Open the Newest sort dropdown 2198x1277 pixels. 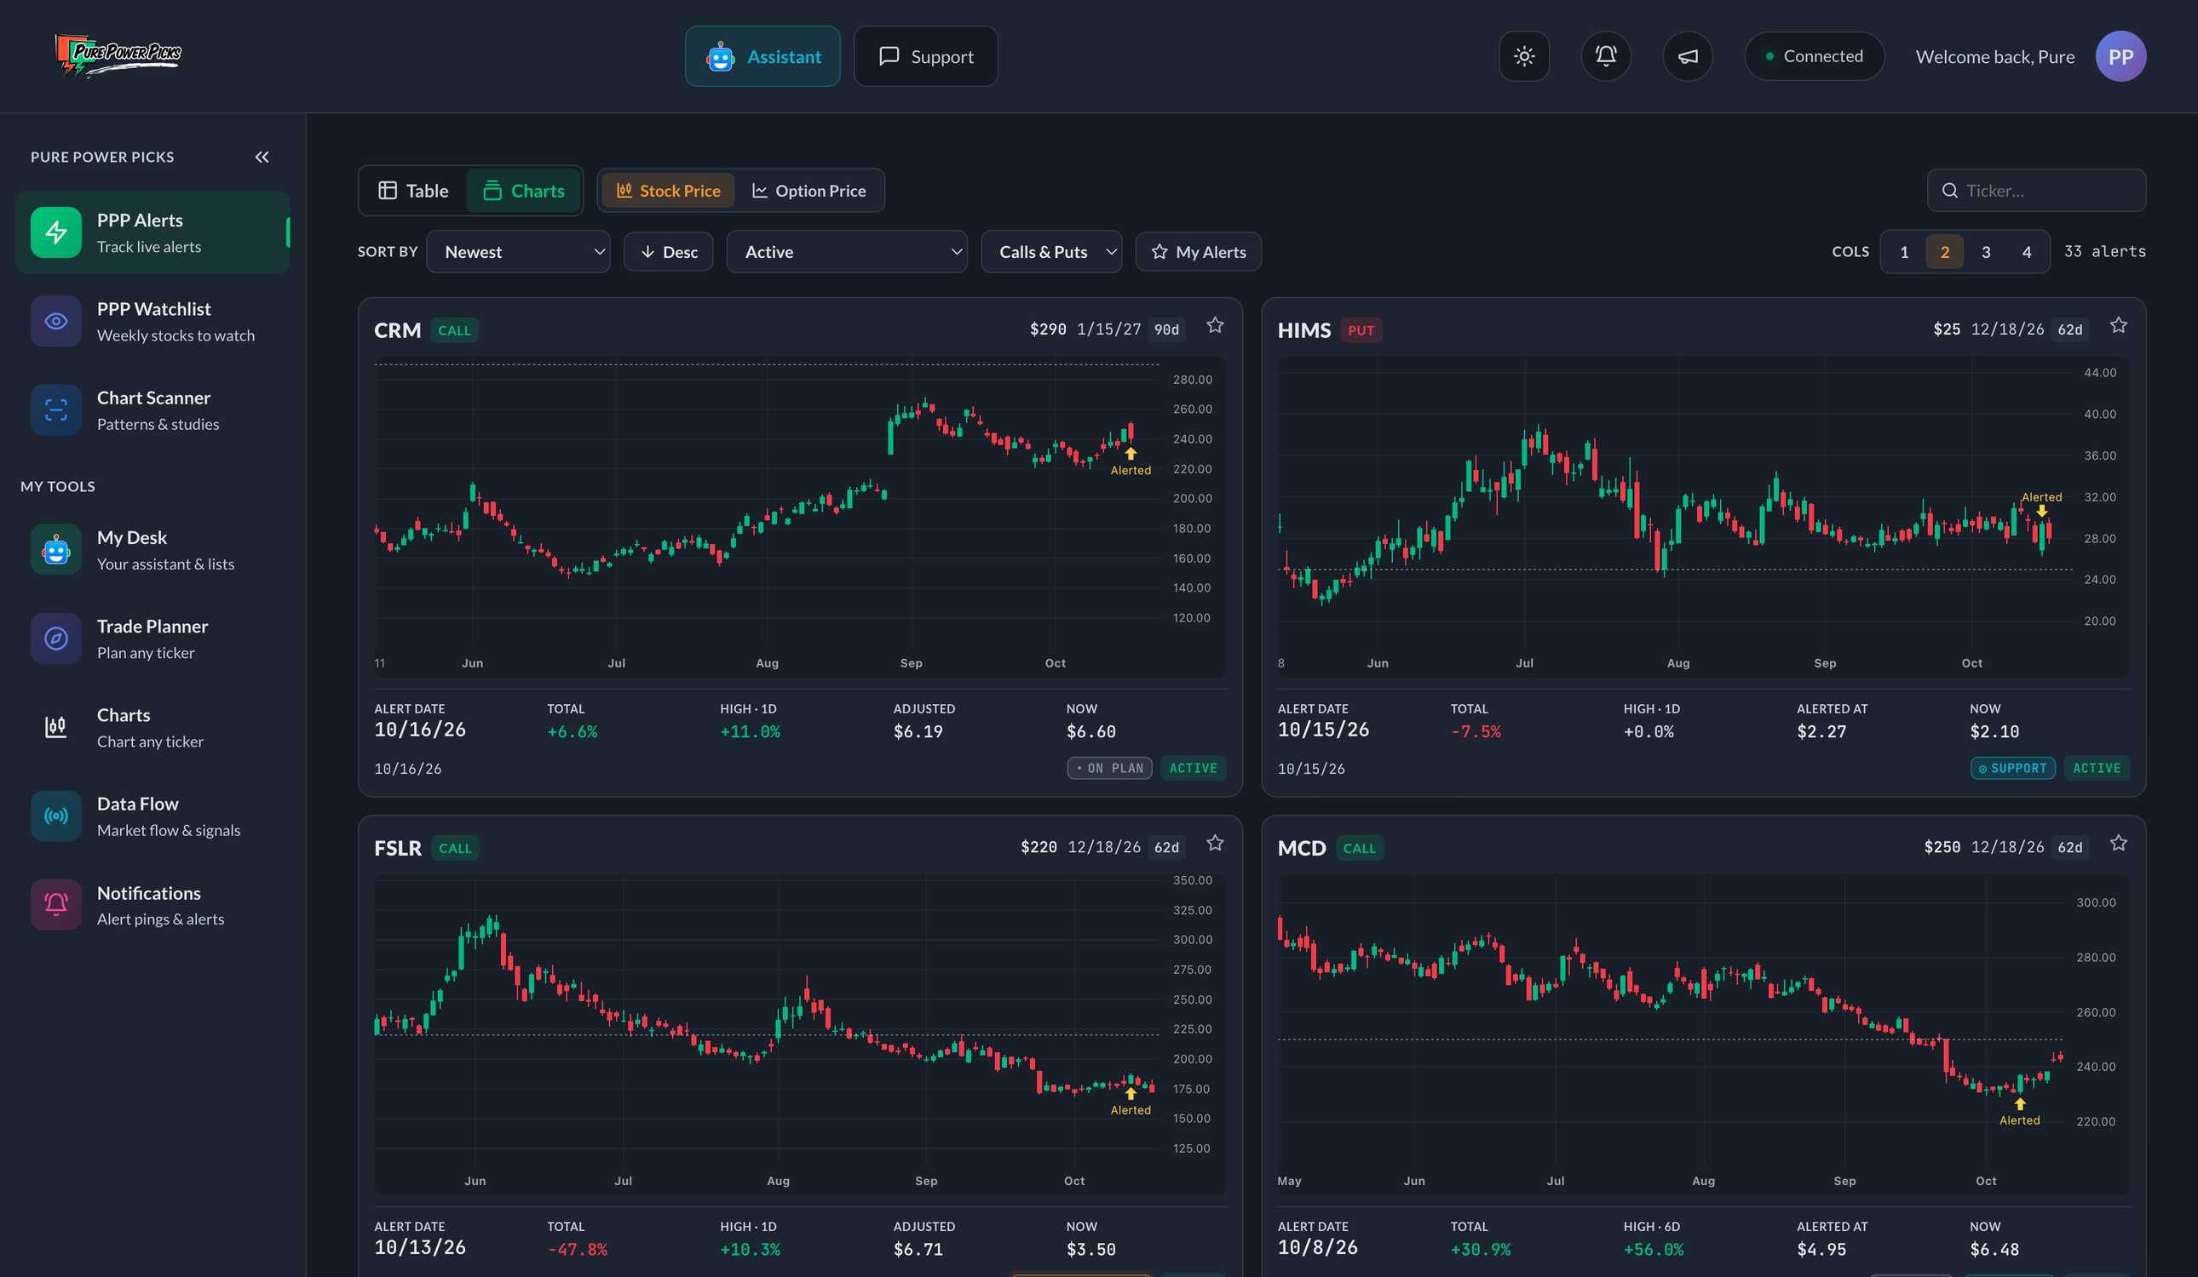[518, 252]
